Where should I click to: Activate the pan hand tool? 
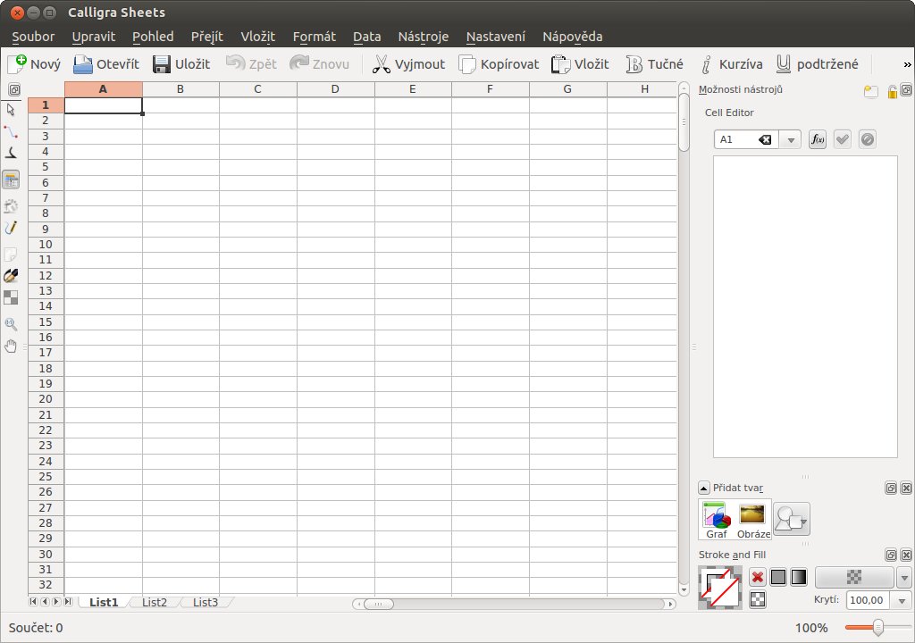[x=11, y=347]
